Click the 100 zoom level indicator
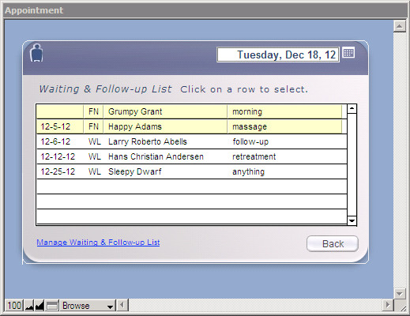Image resolution: width=410 pixels, height=316 pixels. (14, 306)
